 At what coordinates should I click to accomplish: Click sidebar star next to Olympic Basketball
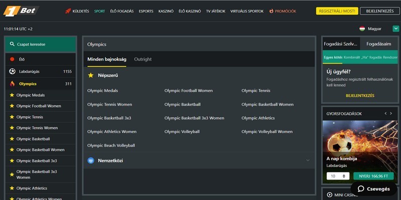click(x=12, y=139)
